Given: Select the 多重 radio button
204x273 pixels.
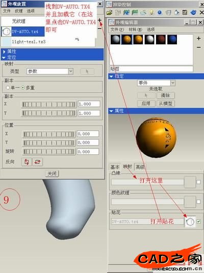Looking at the screenshot, I should (22, 88).
